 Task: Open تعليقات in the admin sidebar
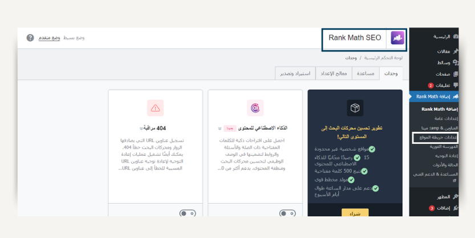(x=443, y=86)
